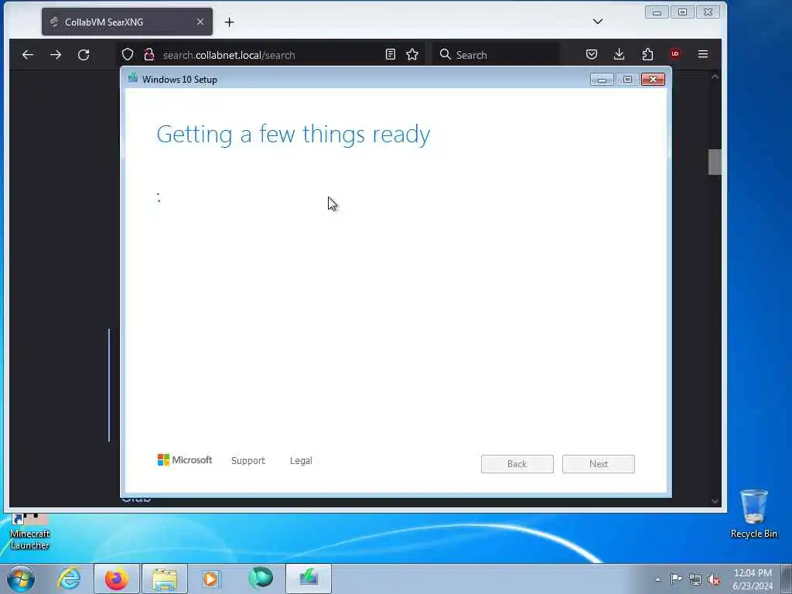Open Action Center flag icon

(676, 579)
